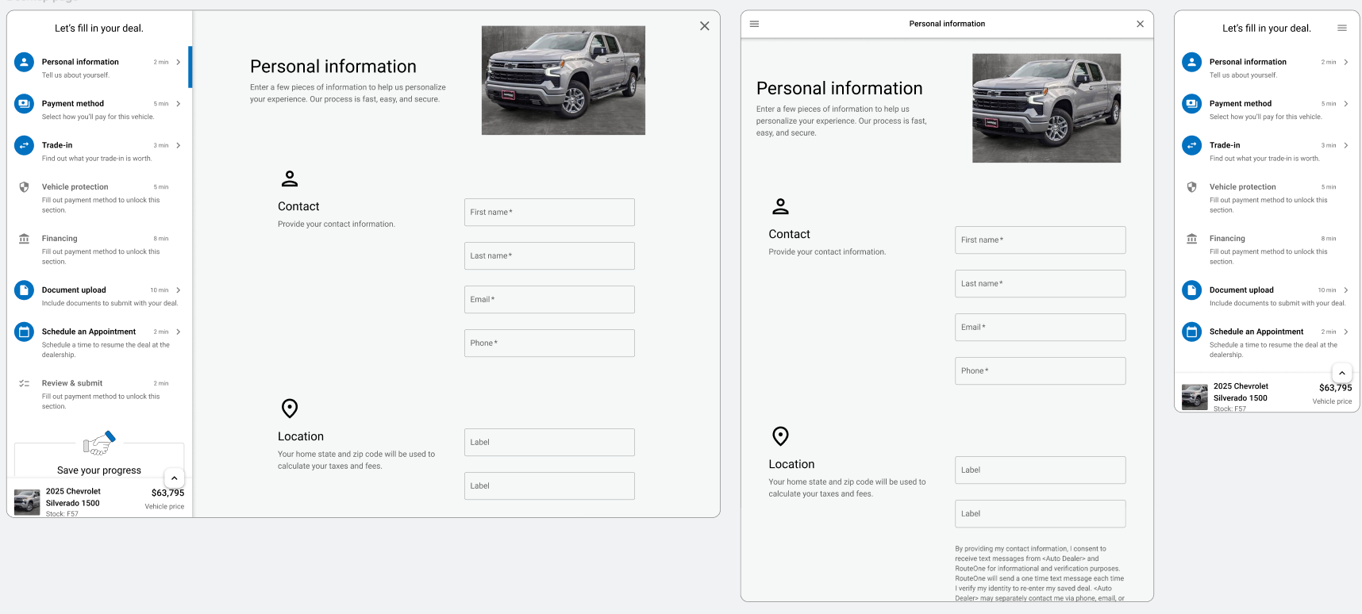1362x614 pixels.
Task: Close the tablet Personal information view
Action: coord(1141,24)
